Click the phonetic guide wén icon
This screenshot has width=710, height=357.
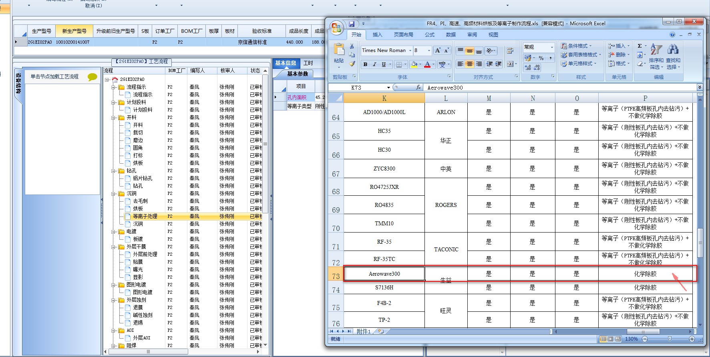point(442,64)
